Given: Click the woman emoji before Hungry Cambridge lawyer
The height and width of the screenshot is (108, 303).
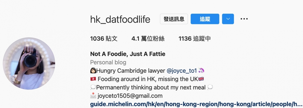Looking at the screenshot, I should tap(93, 71).
